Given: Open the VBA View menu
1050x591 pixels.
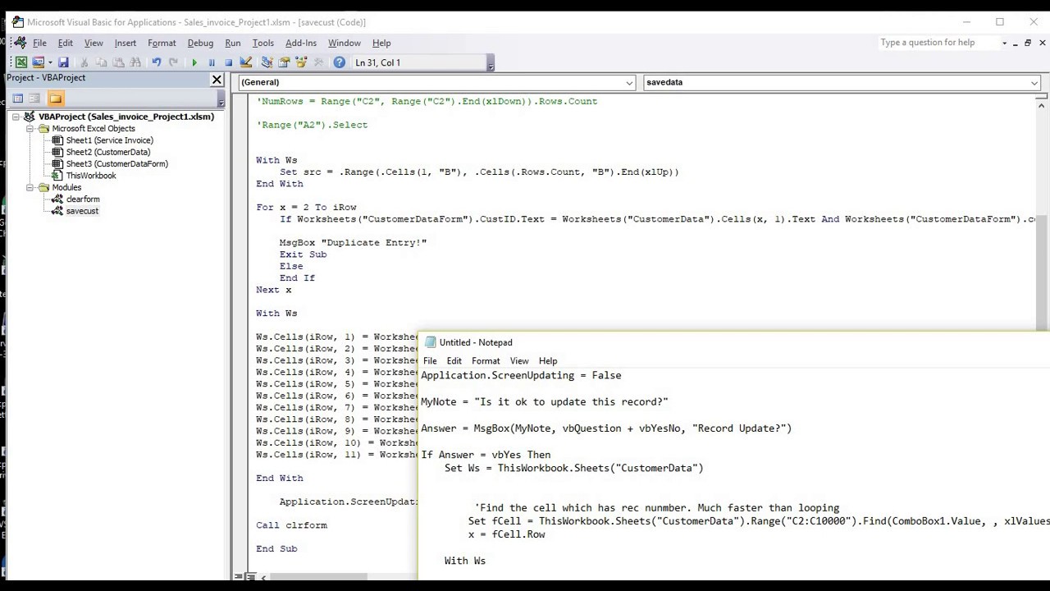Looking at the screenshot, I should tap(94, 43).
